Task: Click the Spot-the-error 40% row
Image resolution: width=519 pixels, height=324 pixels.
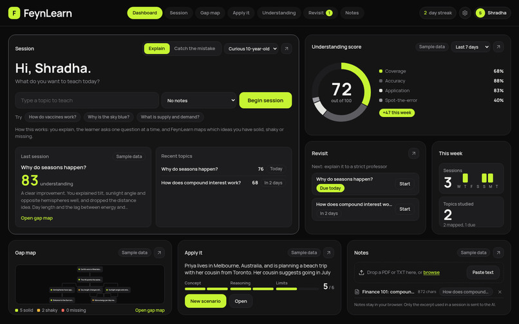Action: [x=441, y=100]
